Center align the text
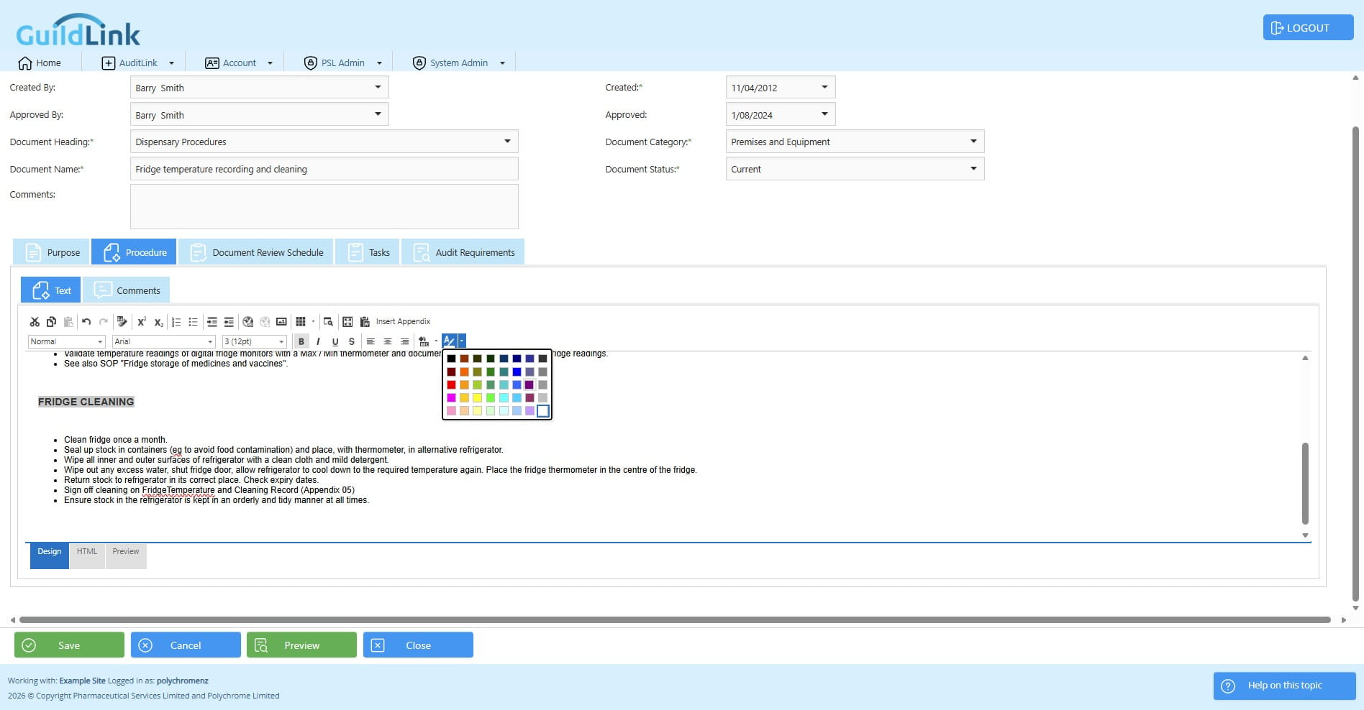Screen dimensions: 1364x710 (x=388, y=341)
